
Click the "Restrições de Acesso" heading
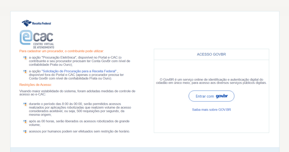36,85
